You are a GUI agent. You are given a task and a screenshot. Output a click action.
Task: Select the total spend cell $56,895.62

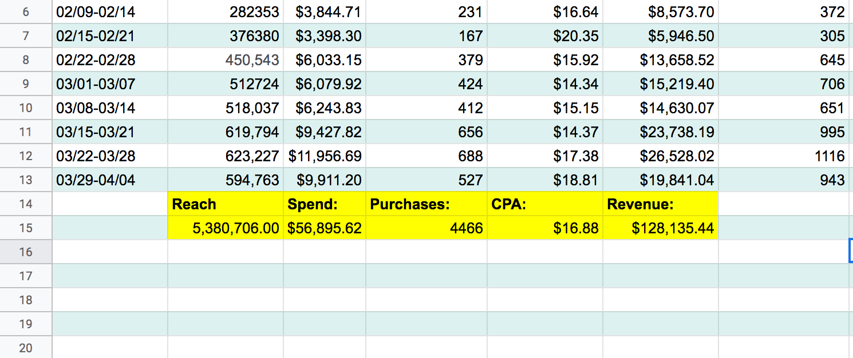324,229
